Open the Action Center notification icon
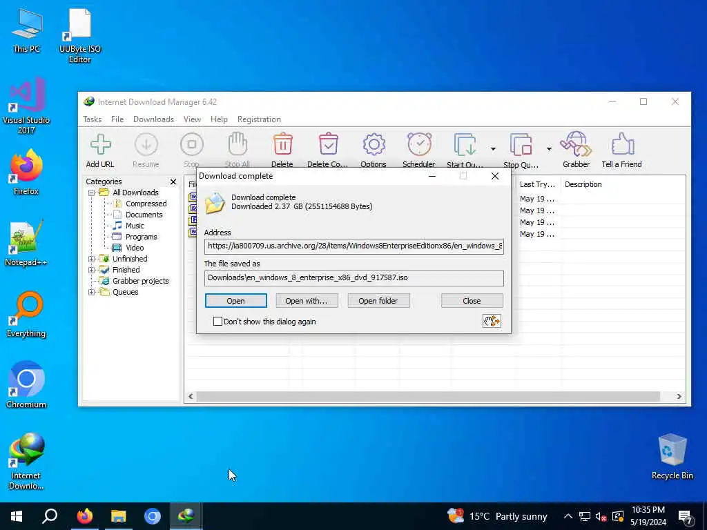This screenshot has height=530, width=707. 686,516
